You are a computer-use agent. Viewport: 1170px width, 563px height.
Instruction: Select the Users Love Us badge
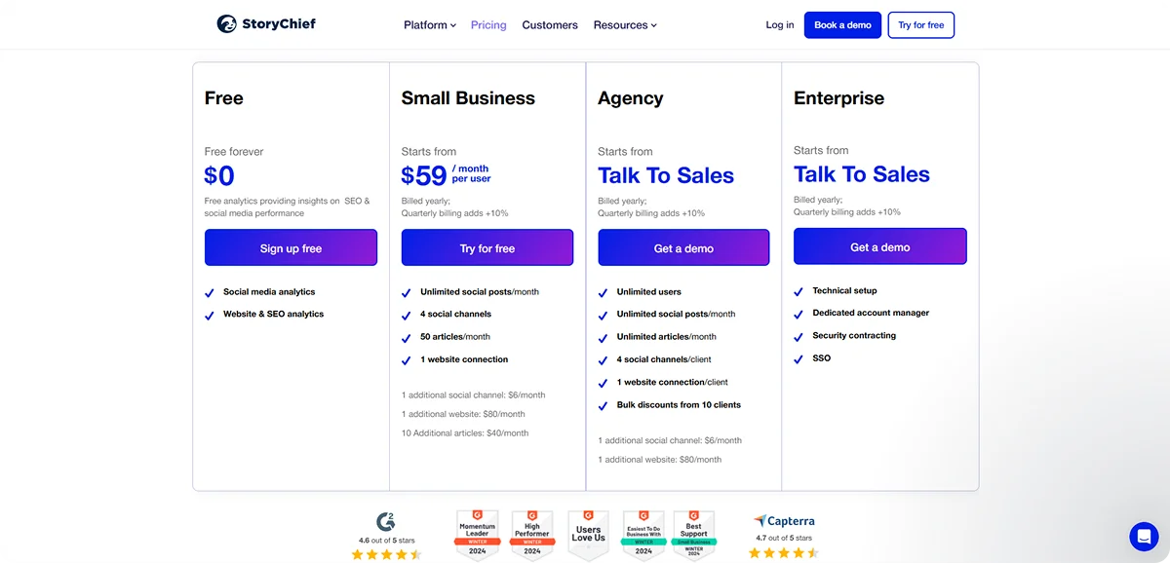pyautogui.click(x=588, y=534)
